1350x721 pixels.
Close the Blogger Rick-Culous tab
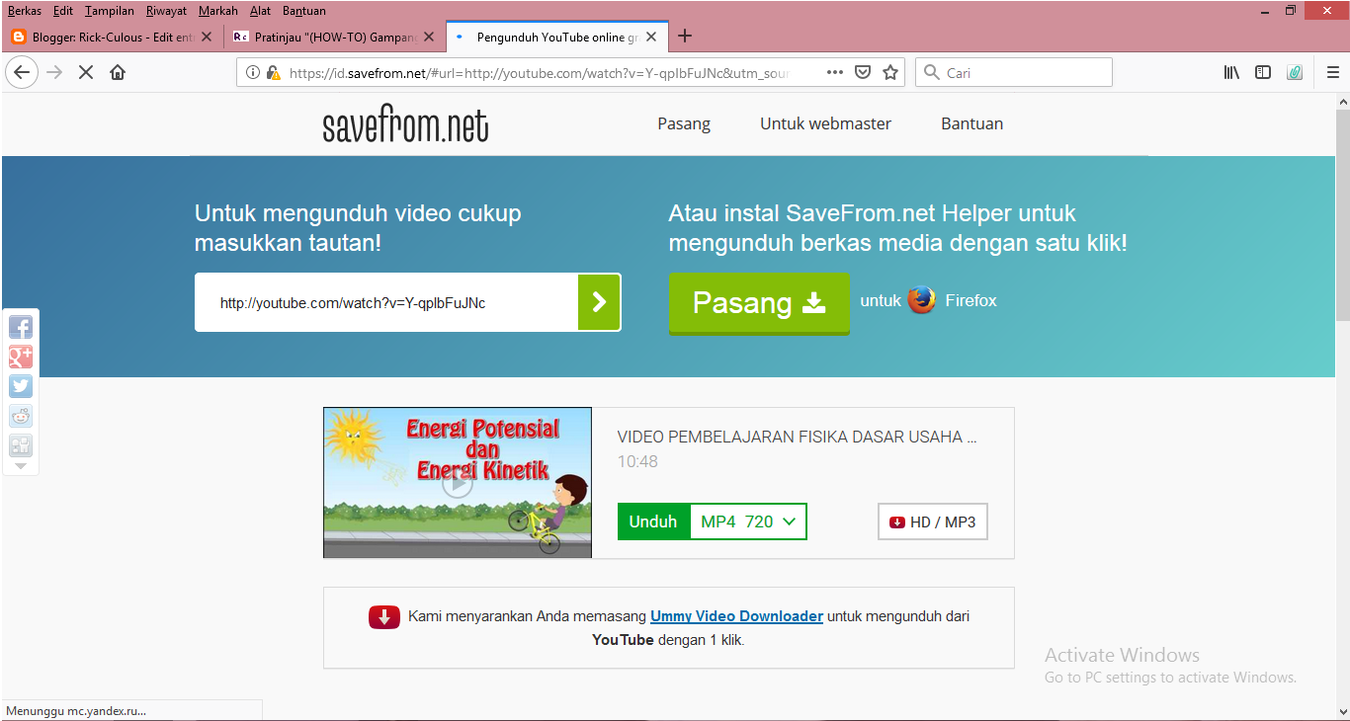click(x=207, y=37)
